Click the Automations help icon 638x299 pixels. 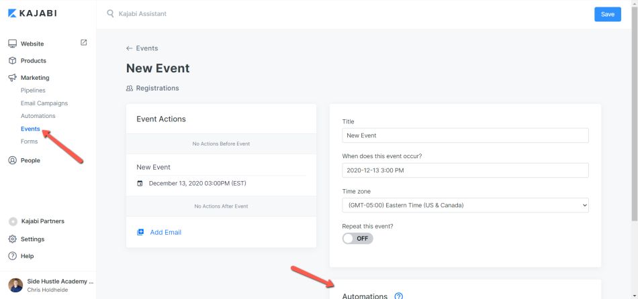pyautogui.click(x=399, y=296)
